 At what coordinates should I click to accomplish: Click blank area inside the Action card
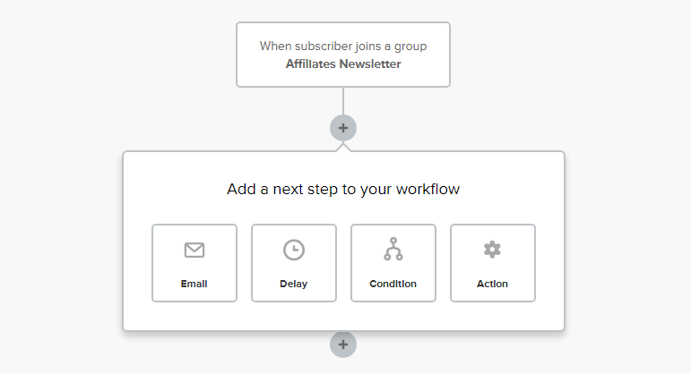click(465, 268)
